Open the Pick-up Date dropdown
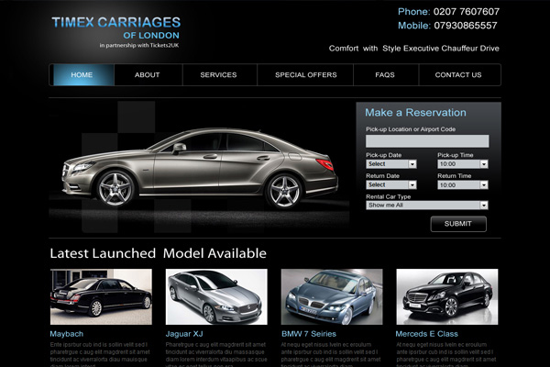The image size is (550, 367). click(391, 164)
